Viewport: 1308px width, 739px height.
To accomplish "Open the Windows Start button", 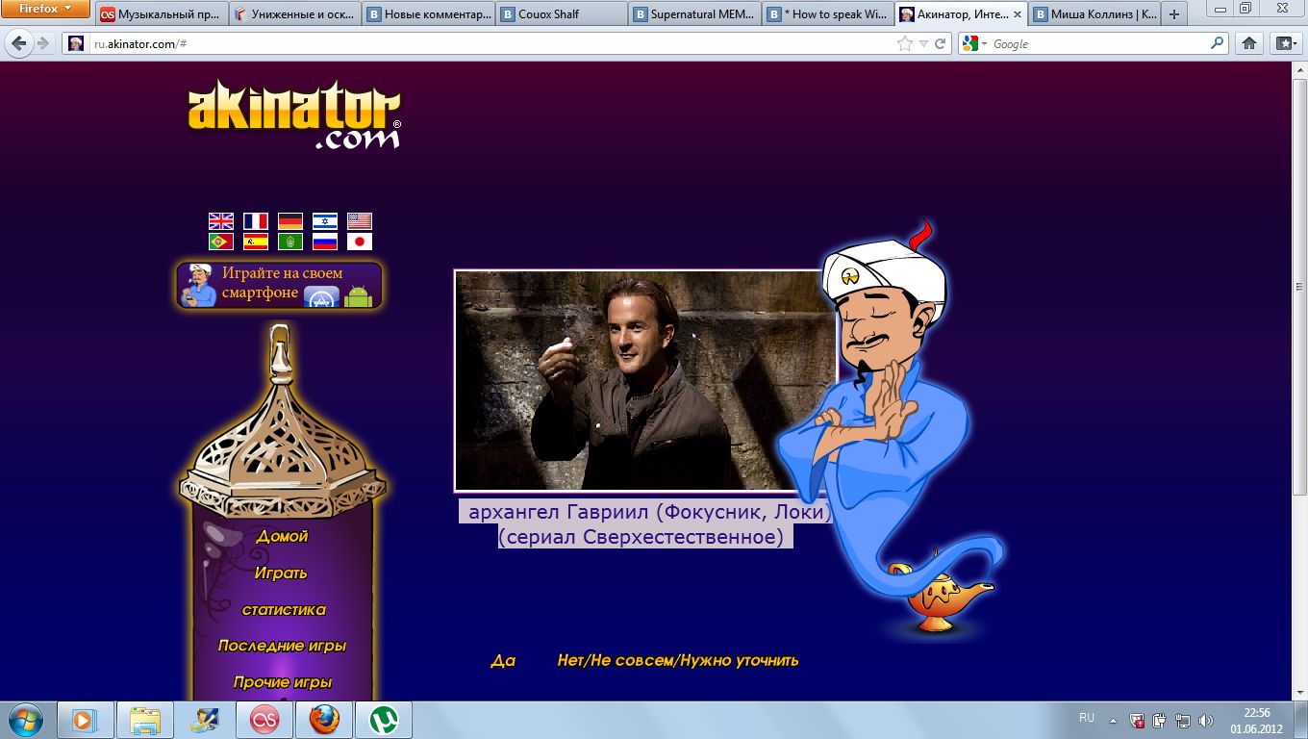I will 24,719.
